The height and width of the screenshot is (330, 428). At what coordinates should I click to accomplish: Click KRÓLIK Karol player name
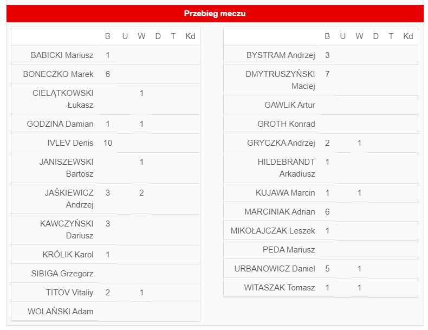[x=68, y=254]
